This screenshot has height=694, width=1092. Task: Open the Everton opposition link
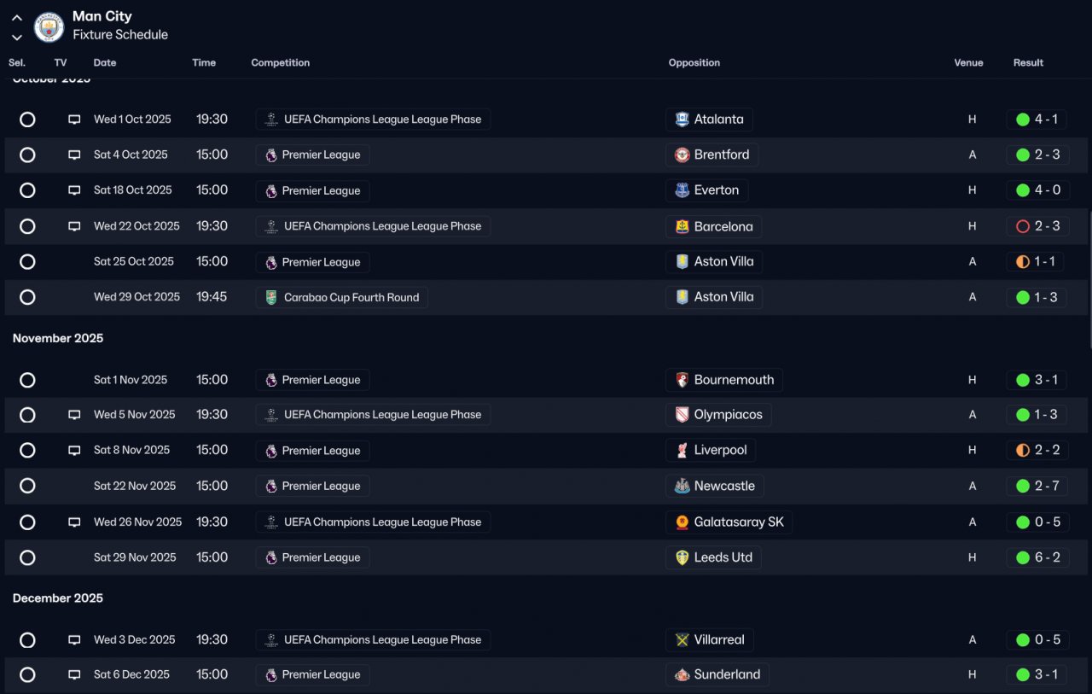716,190
